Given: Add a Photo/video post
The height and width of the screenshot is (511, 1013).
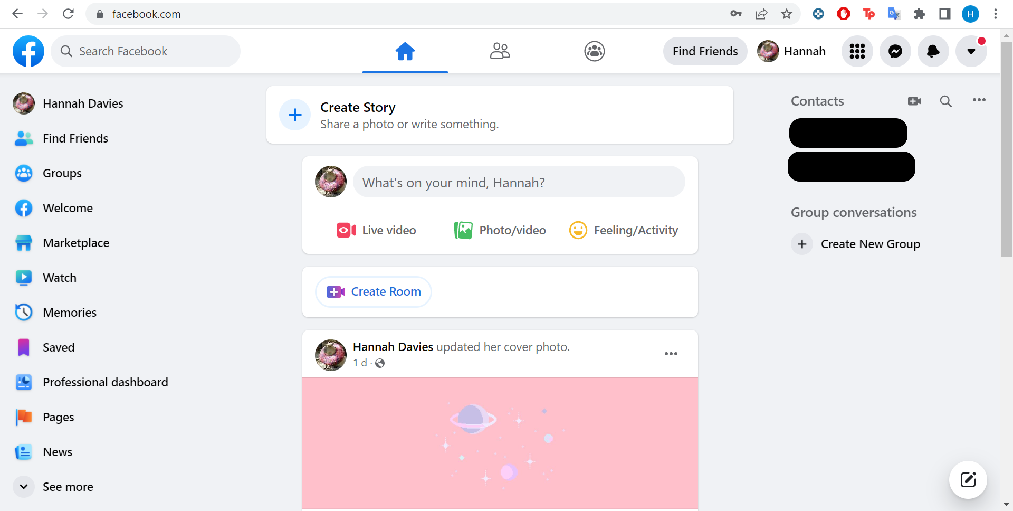Looking at the screenshot, I should pos(500,230).
